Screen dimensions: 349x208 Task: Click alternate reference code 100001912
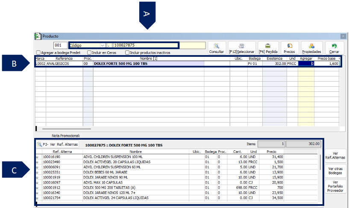click(x=51, y=187)
